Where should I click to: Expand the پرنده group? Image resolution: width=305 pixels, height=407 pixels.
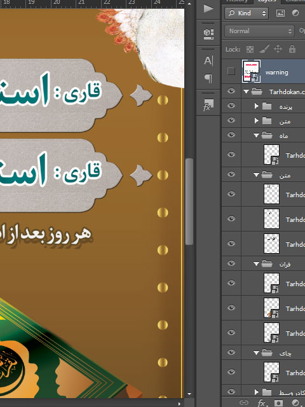(x=257, y=106)
